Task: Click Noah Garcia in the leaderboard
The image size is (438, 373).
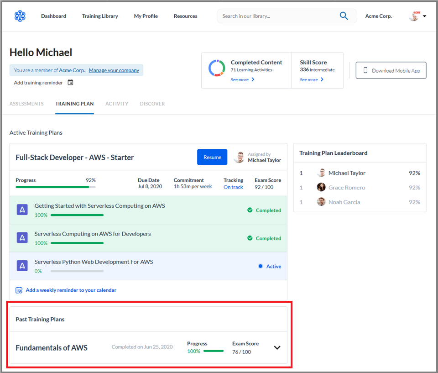Action: (x=344, y=202)
